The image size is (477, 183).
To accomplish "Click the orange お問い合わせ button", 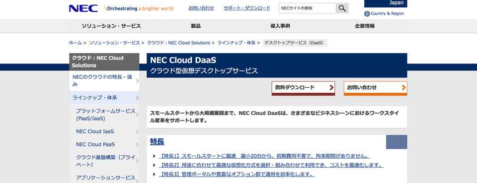I will pos(376,88).
